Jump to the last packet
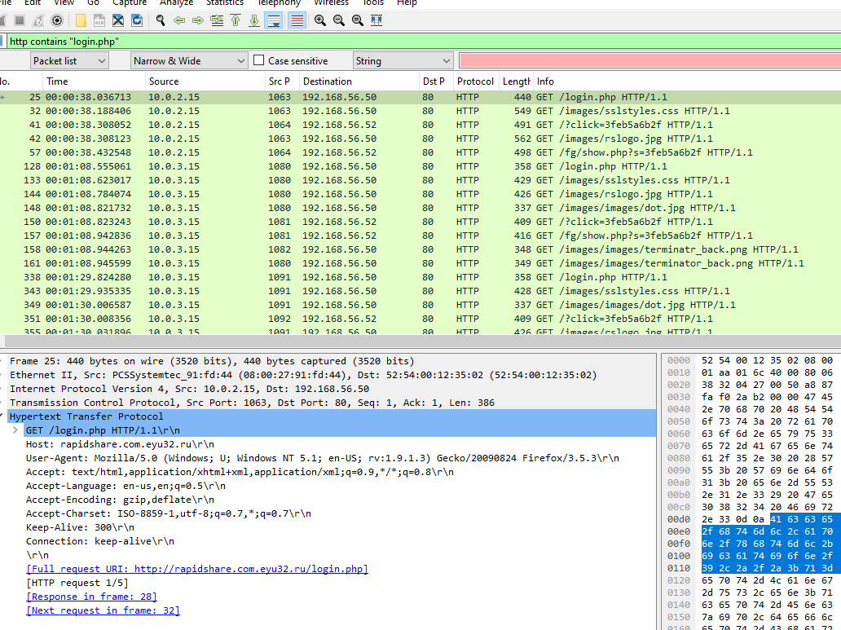Viewport: 841px width, 630px height. click(254, 20)
